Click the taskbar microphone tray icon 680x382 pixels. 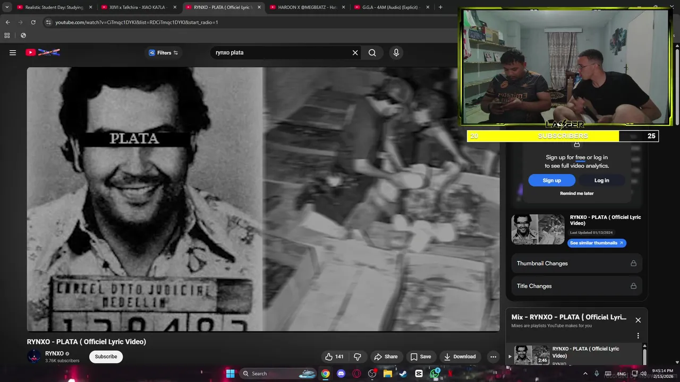pyautogui.click(x=597, y=374)
